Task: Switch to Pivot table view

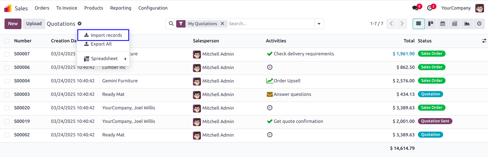Action: pyautogui.click(x=455, y=24)
